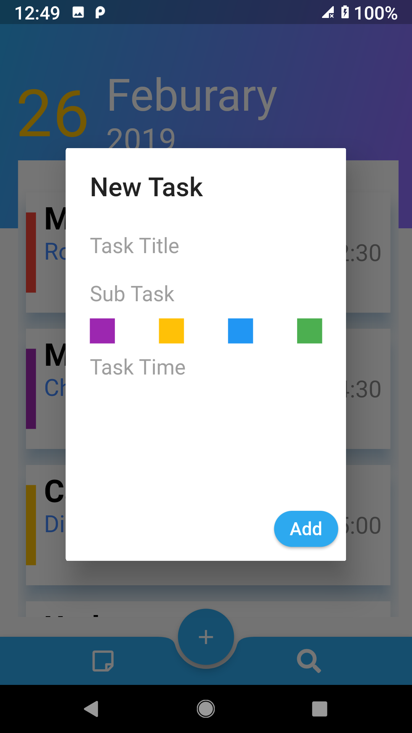Choose the blue color swatch
The height and width of the screenshot is (733, 412).
pyautogui.click(x=240, y=331)
